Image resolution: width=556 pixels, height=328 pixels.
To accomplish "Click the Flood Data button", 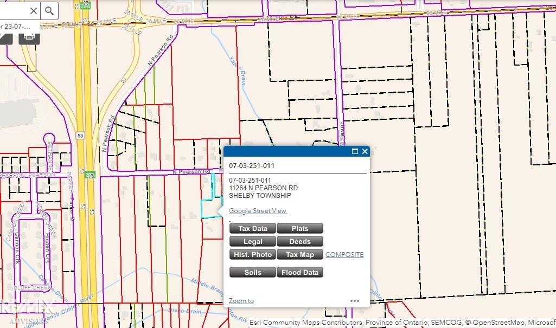I will tap(300, 272).
